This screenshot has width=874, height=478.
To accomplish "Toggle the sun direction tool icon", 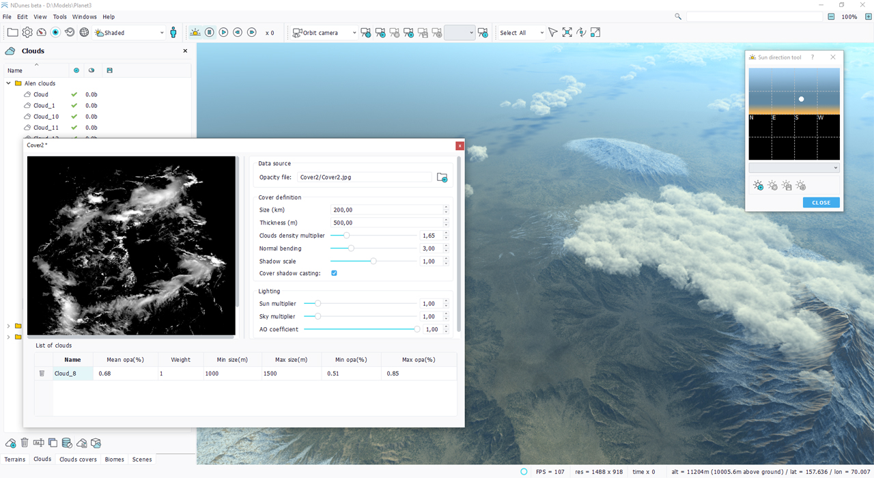I will coord(195,32).
